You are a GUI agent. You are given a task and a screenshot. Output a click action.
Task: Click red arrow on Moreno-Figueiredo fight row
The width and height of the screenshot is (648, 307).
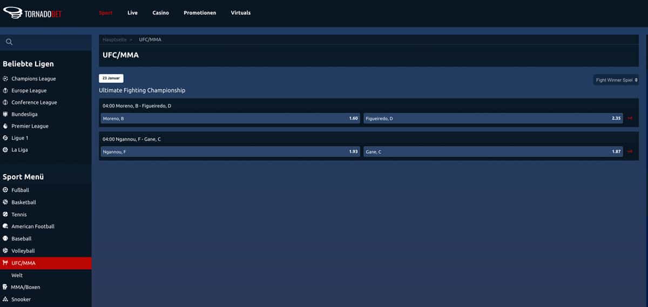coord(630,118)
